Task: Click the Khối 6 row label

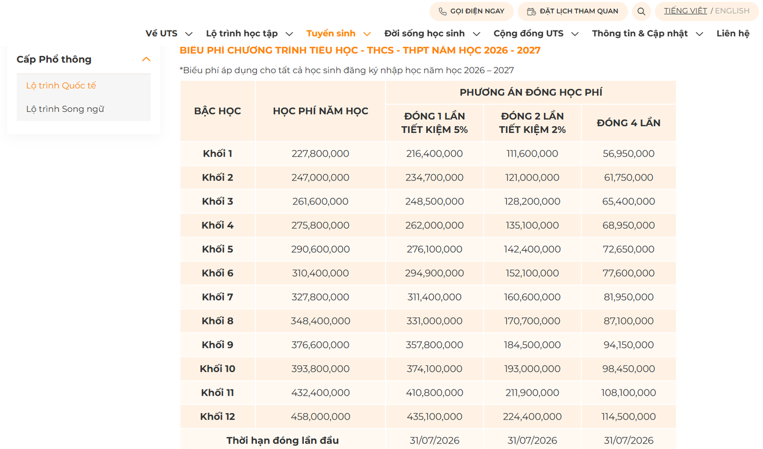Action: tap(218, 273)
